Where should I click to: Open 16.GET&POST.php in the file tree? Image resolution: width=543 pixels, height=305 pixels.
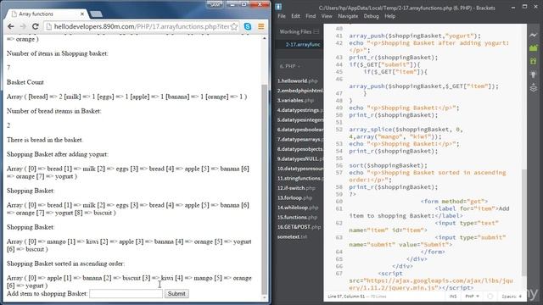(x=299, y=227)
